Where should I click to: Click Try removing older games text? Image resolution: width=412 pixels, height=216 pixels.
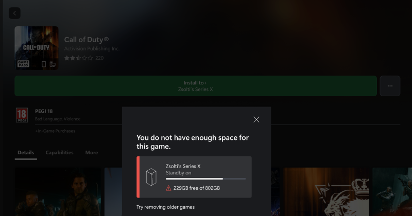(165, 207)
